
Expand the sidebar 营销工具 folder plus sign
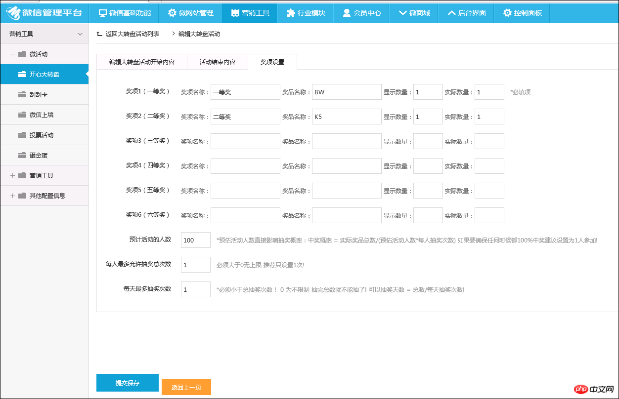click(12, 175)
